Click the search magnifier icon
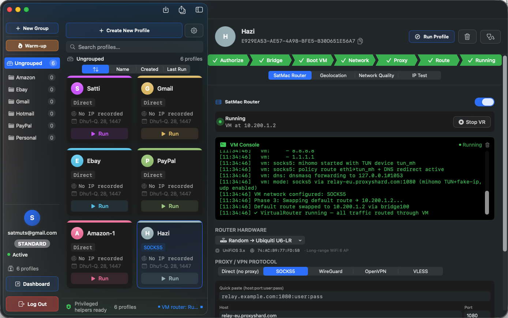This screenshot has width=508, height=318. coord(73,47)
